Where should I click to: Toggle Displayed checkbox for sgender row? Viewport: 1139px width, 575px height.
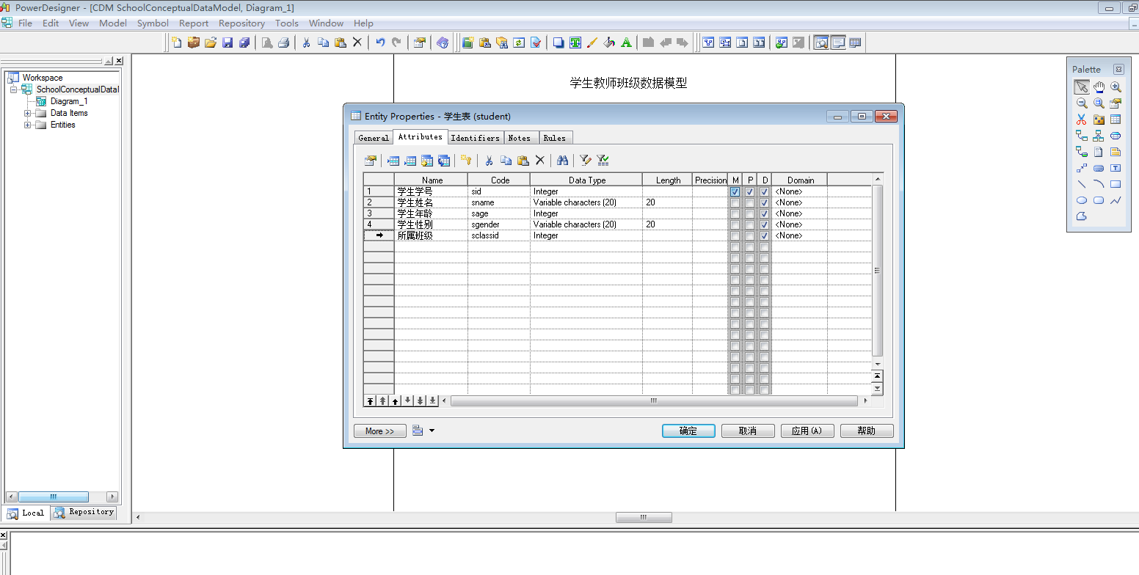pos(764,224)
